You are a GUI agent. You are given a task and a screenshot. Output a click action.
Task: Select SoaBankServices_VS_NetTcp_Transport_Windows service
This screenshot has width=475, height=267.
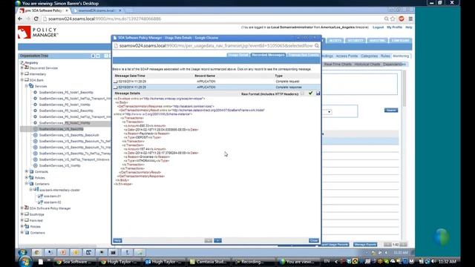pos(74,159)
